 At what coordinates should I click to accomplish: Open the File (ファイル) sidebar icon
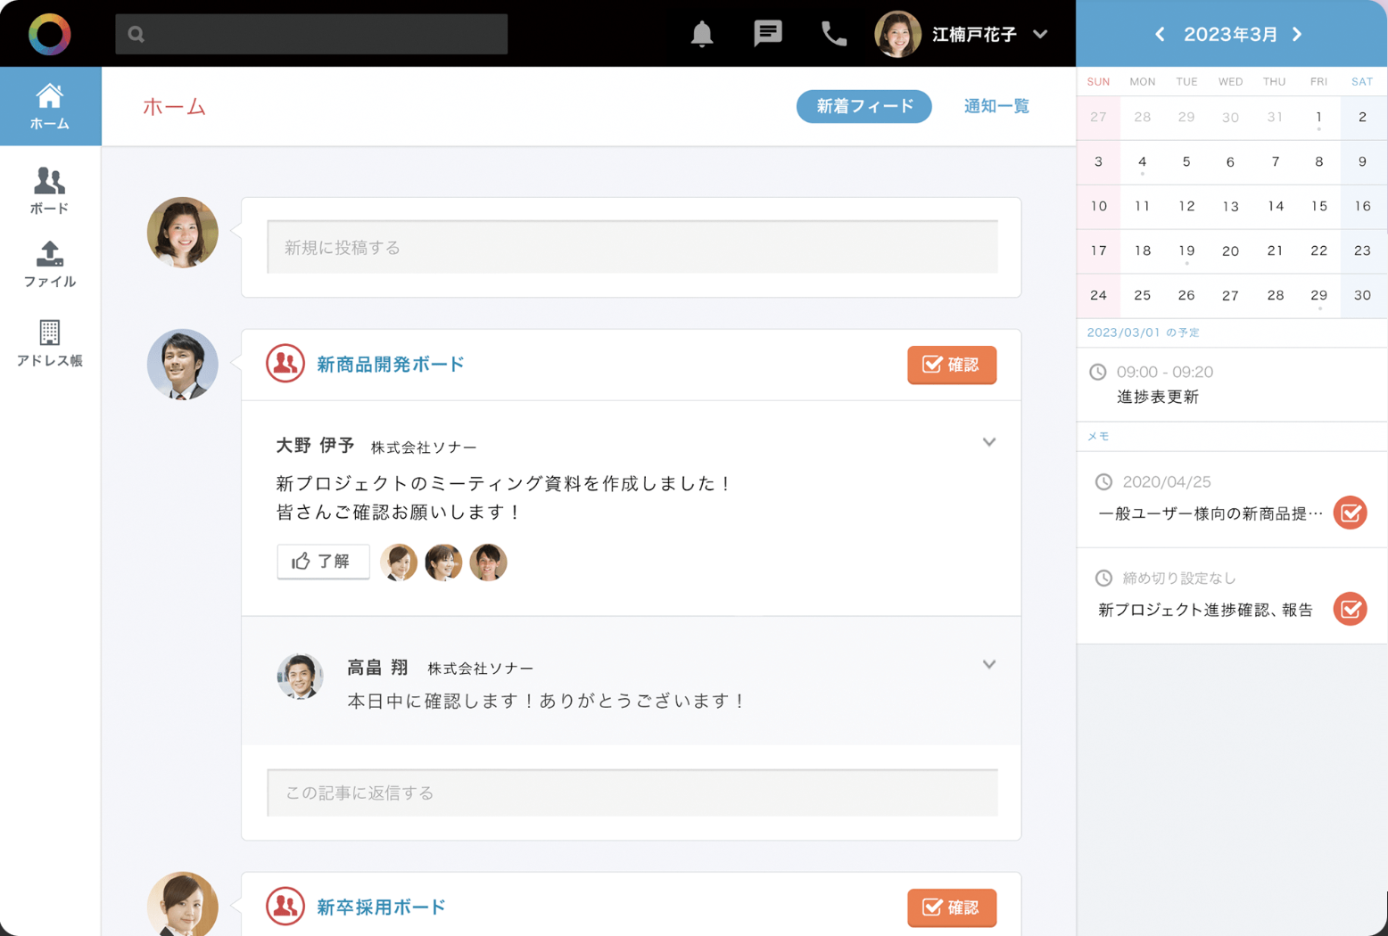tap(49, 264)
